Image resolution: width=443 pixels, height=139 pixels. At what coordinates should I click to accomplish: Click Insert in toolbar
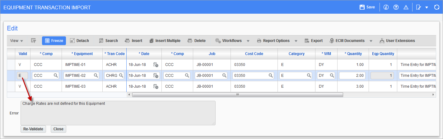pos(133,41)
